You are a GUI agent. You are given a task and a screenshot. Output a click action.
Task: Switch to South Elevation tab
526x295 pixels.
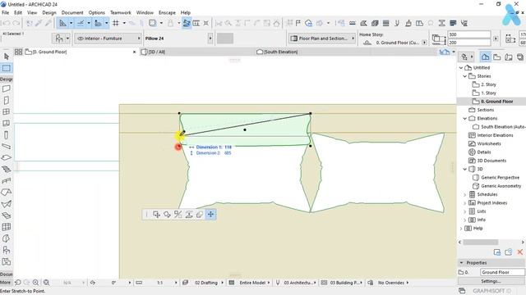pyautogui.click(x=281, y=52)
